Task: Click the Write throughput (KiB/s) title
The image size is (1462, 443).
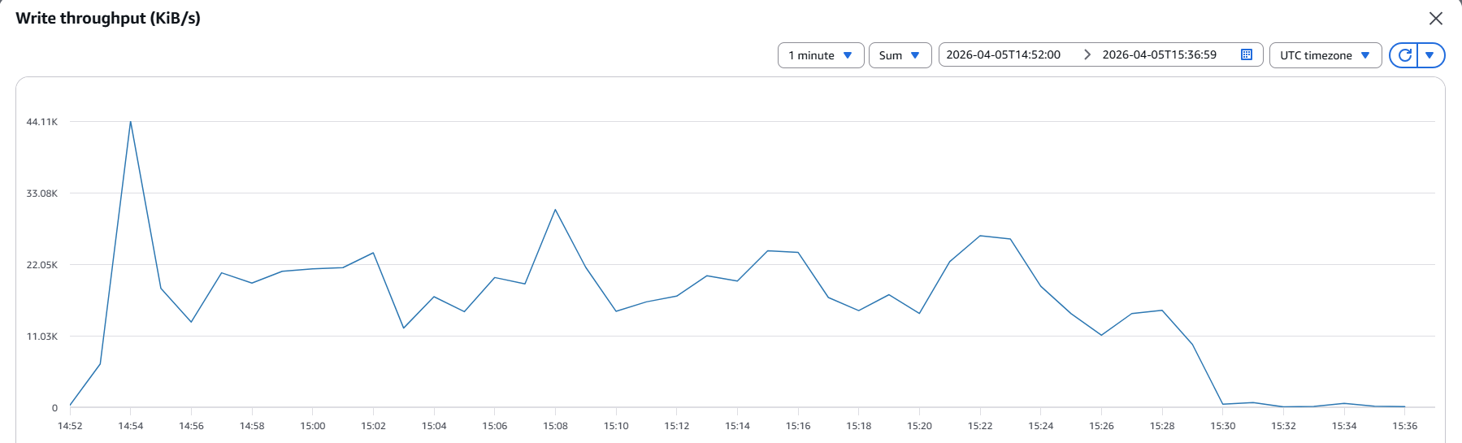Action: click(x=108, y=18)
